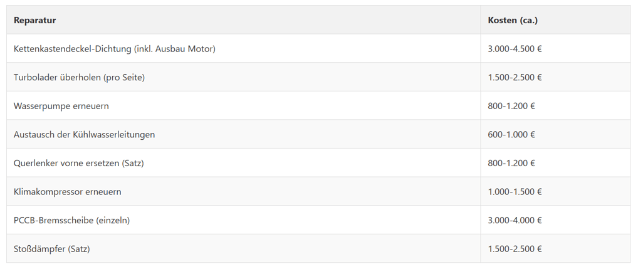Click the Kosten (ca.) column header
The height and width of the screenshot is (269, 638).
click(x=513, y=20)
